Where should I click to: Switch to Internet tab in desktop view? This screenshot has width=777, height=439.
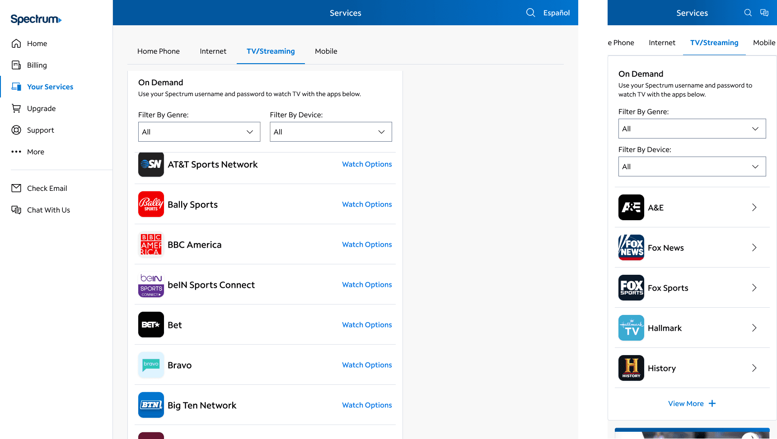pyautogui.click(x=213, y=51)
